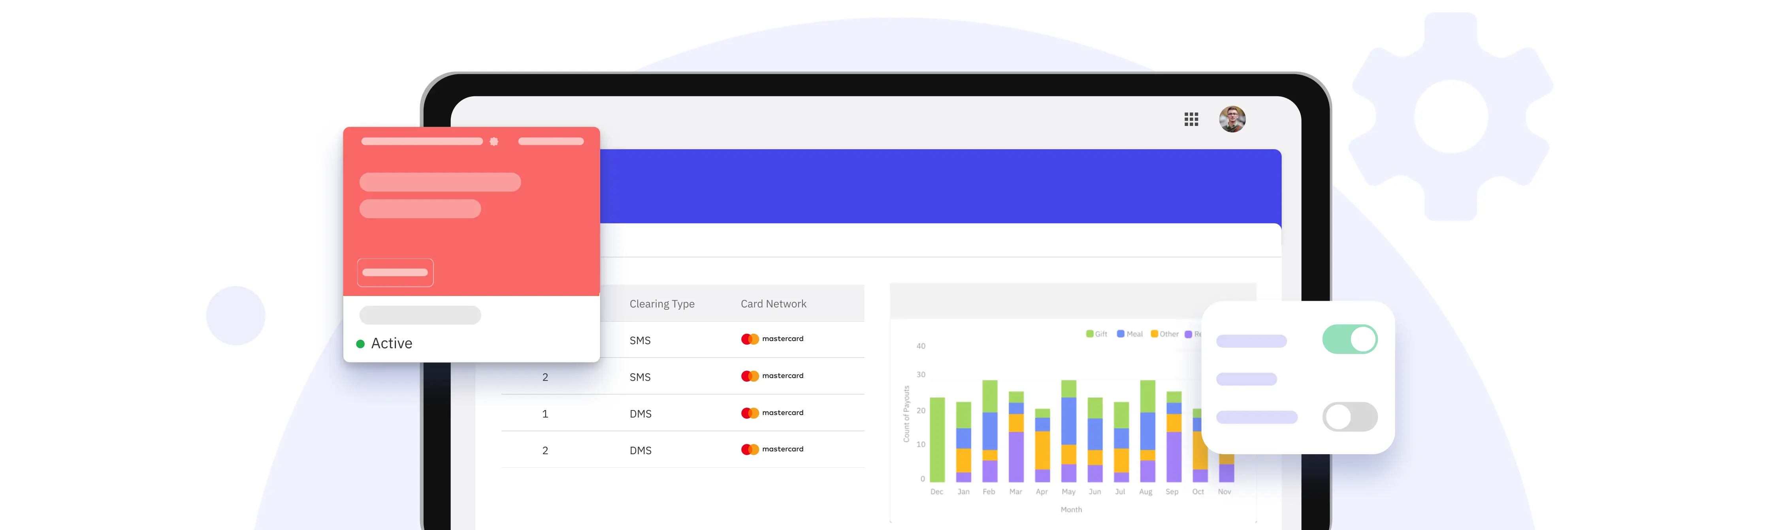
Task: Click the Mar stacked bar
Action: coord(1016,436)
